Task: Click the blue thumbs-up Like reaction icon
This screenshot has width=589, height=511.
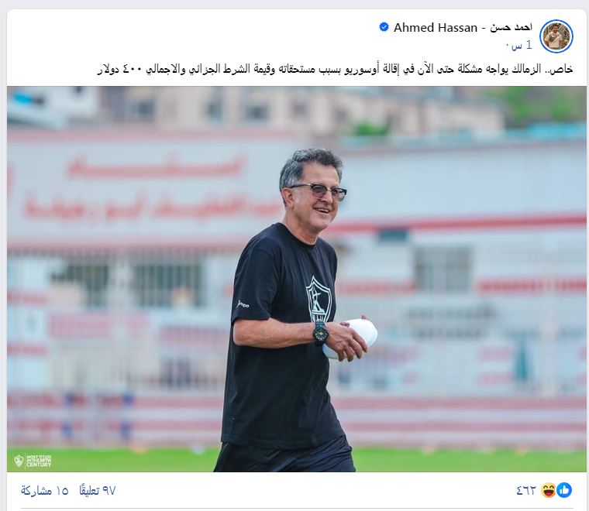Action: point(564,490)
